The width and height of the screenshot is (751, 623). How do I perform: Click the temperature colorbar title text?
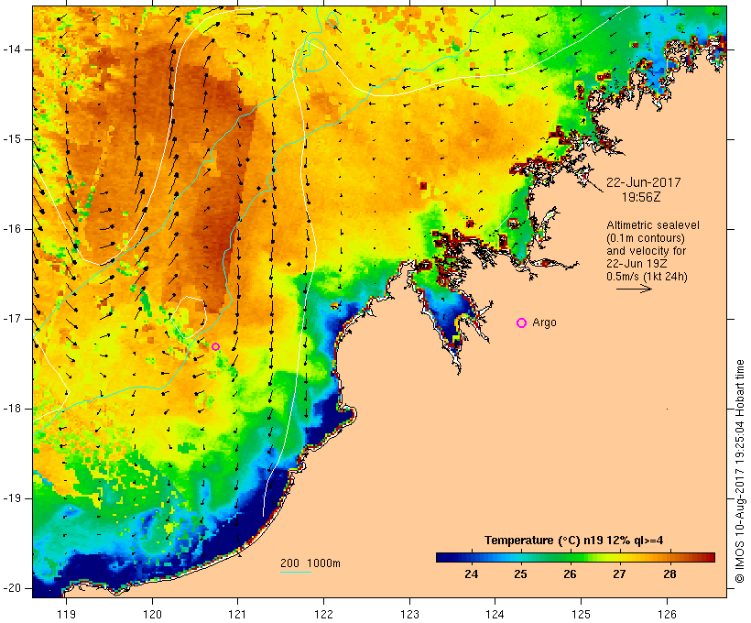(x=574, y=541)
